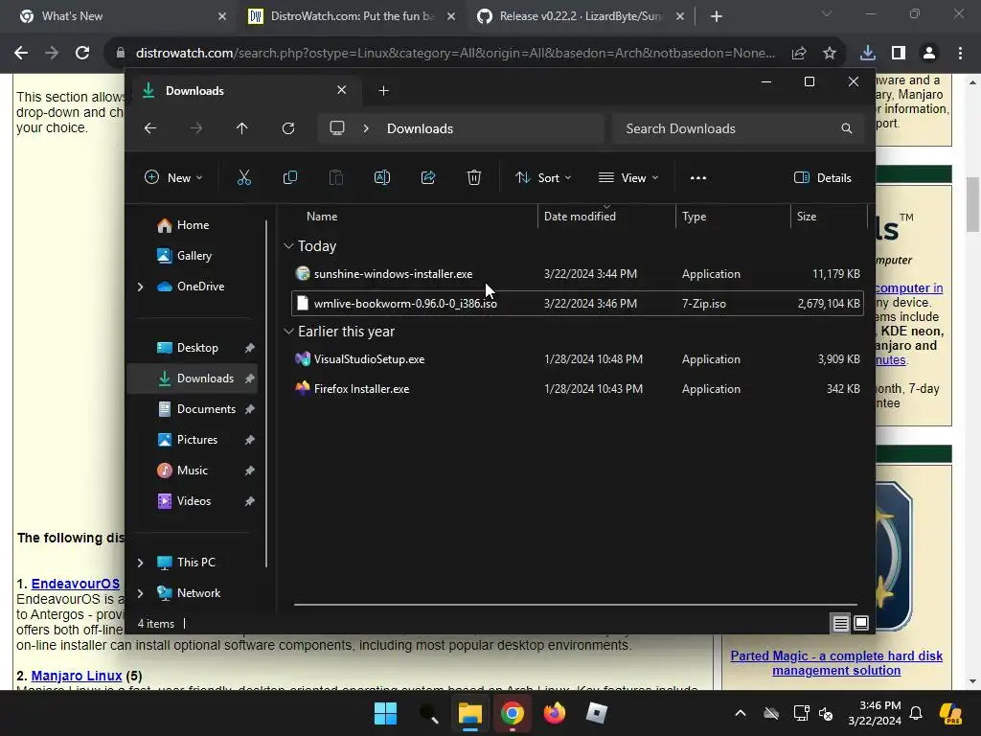Switch to details list view icon in status bar

tap(840, 623)
